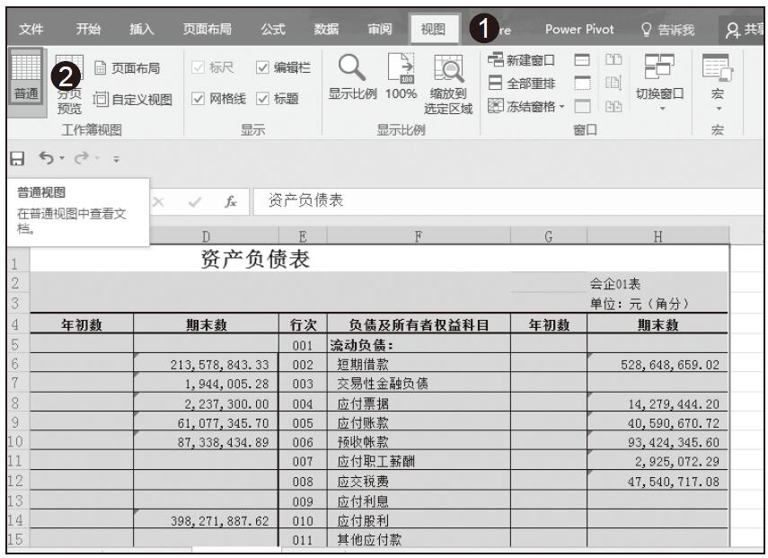Click the Split window icon
The width and height of the screenshot is (768, 558).
tap(582, 60)
